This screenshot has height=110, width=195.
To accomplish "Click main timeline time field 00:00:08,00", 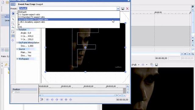I will click(x=161, y=58).
